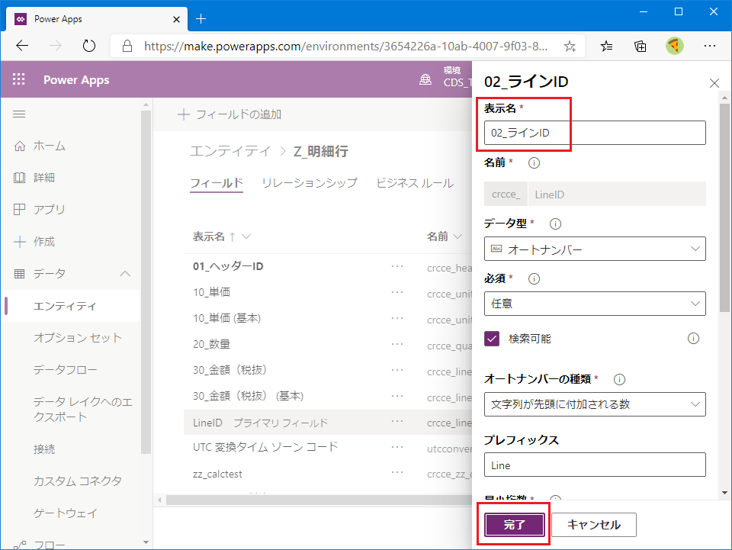732x550 pixels.
Task: Open the 01_ヘッダーID field
Action: tap(228, 266)
